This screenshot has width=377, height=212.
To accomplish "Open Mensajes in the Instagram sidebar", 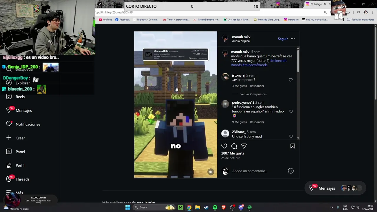I will pyautogui.click(x=19, y=110).
